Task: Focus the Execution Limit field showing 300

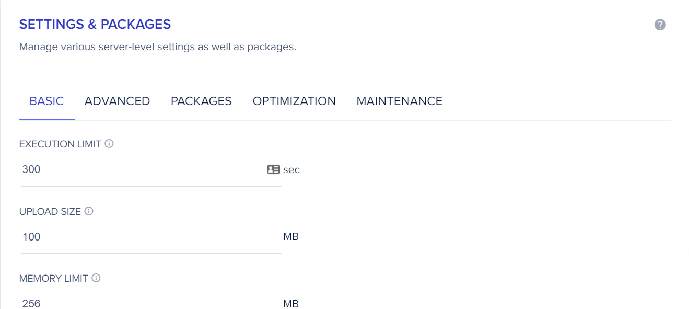Action: tap(151, 170)
